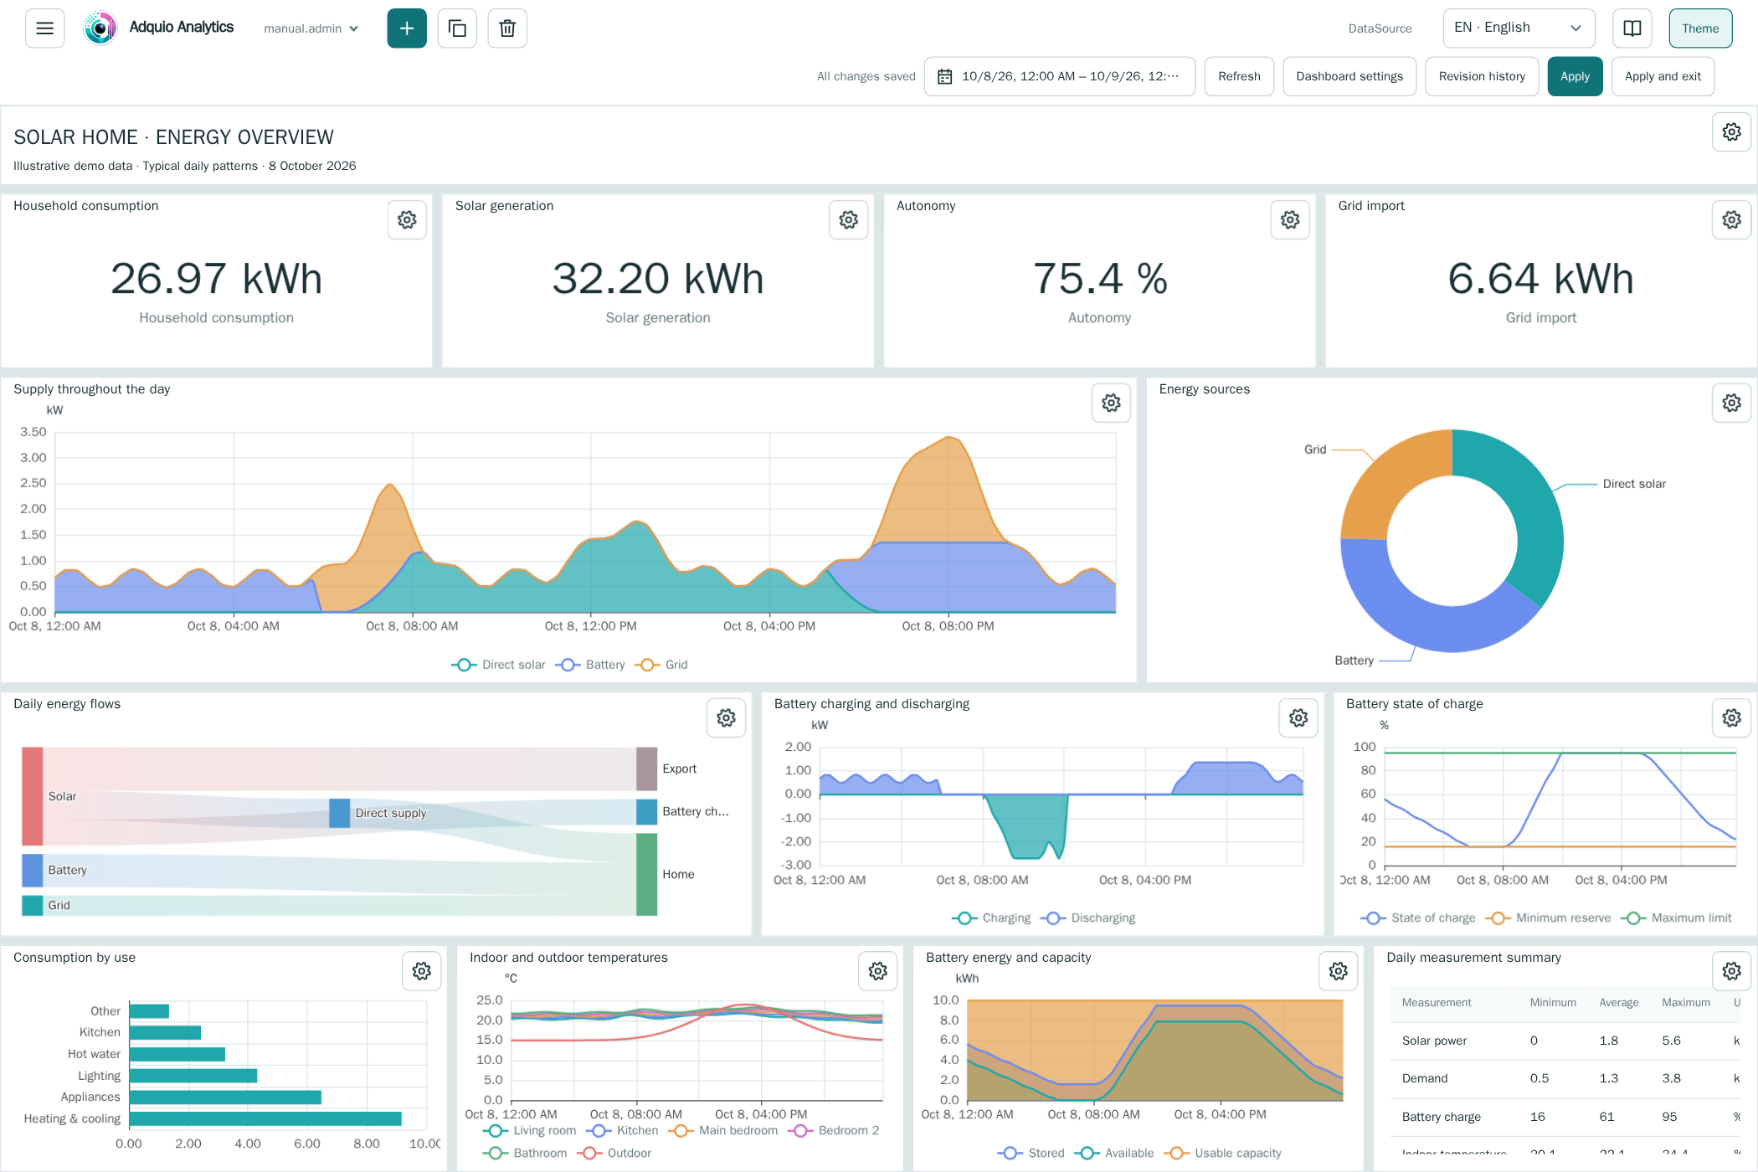Click the trash delete icon
This screenshot has height=1172, width=1758.
[507, 28]
